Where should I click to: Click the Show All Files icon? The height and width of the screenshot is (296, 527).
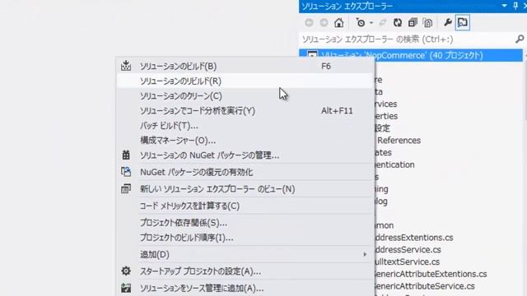point(428,23)
